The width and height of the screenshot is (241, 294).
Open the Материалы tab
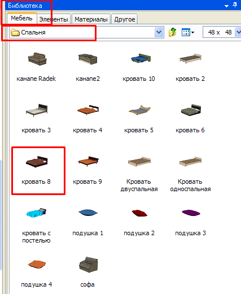tap(91, 19)
